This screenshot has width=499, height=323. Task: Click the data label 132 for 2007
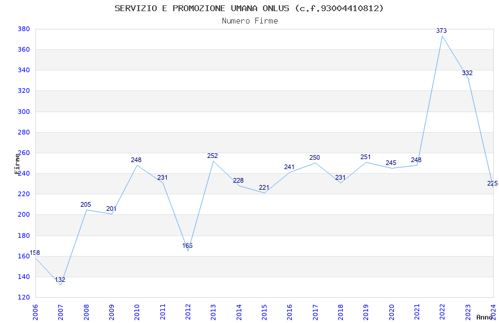[60, 280]
